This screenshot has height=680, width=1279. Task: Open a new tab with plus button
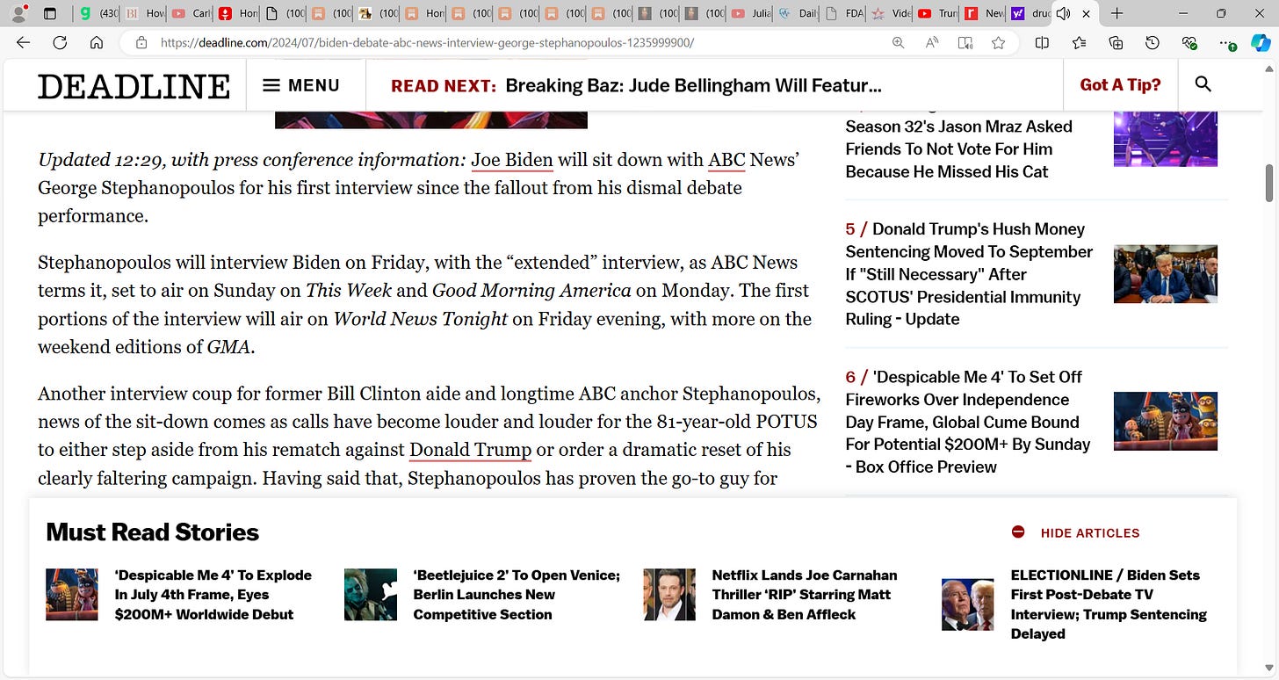tap(1116, 13)
